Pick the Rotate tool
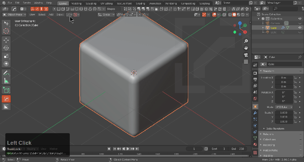The width and height of the screenshot is (304, 162). [x=6, y=48]
